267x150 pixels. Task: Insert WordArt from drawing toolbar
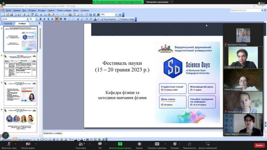point(54,139)
